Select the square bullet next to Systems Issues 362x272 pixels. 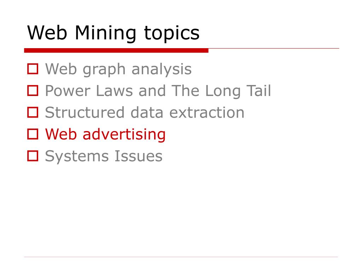click(33, 156)
